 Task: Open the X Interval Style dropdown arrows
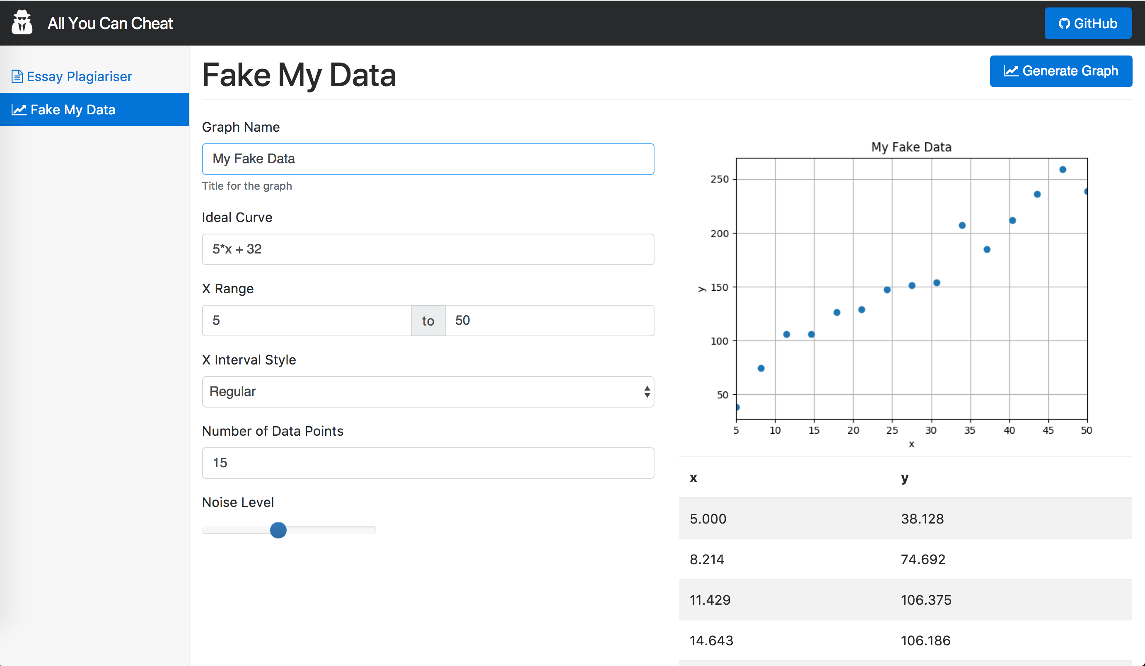pos(647,391)
